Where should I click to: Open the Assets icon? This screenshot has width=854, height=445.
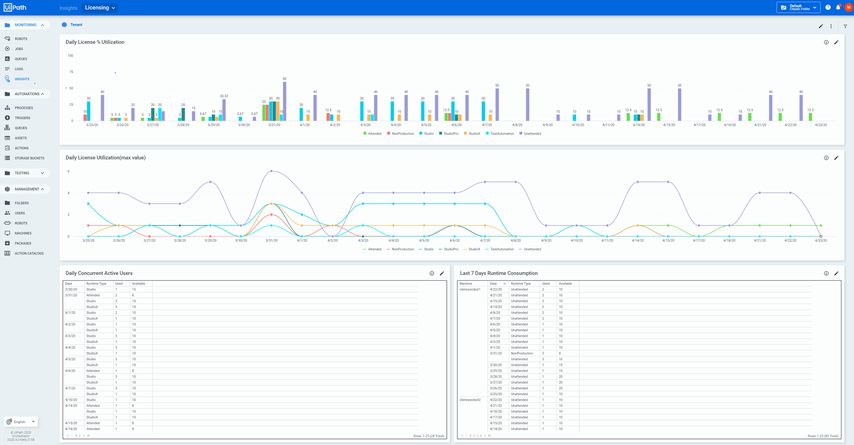tap(7, 138)
